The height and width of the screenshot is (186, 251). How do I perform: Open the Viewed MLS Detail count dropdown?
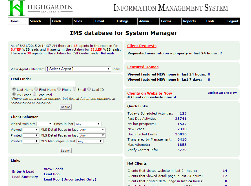pos(31,130)
